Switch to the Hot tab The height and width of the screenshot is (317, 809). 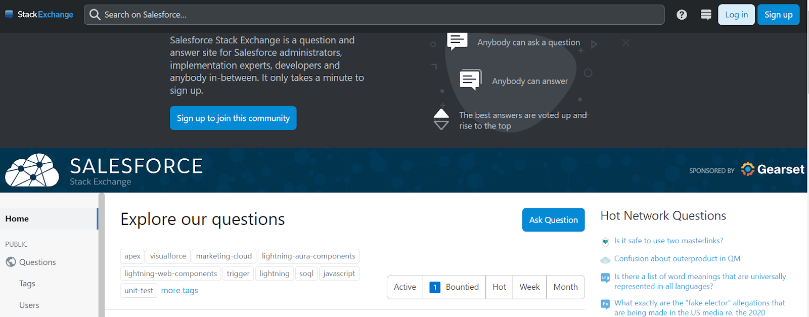(x=499, y=287)
